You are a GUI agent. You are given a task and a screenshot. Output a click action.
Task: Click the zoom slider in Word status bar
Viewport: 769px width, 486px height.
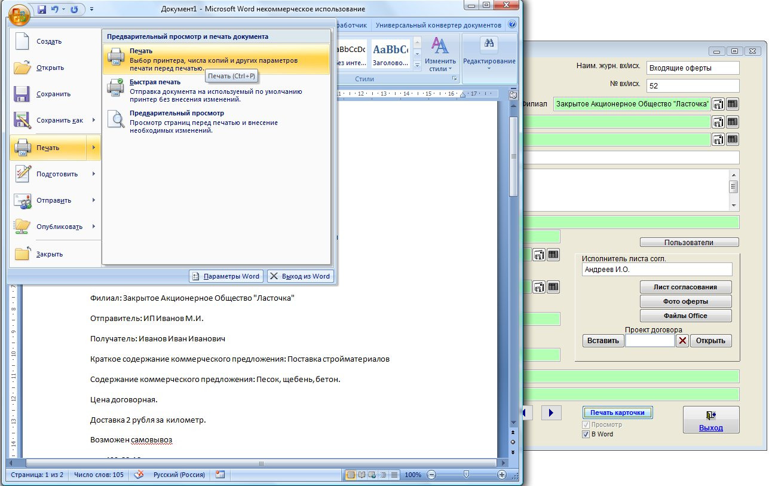pos(466,475)
